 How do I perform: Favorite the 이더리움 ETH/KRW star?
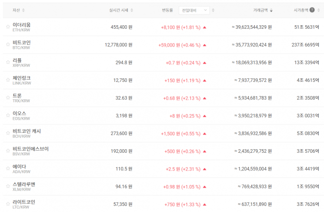click(8, 27)
